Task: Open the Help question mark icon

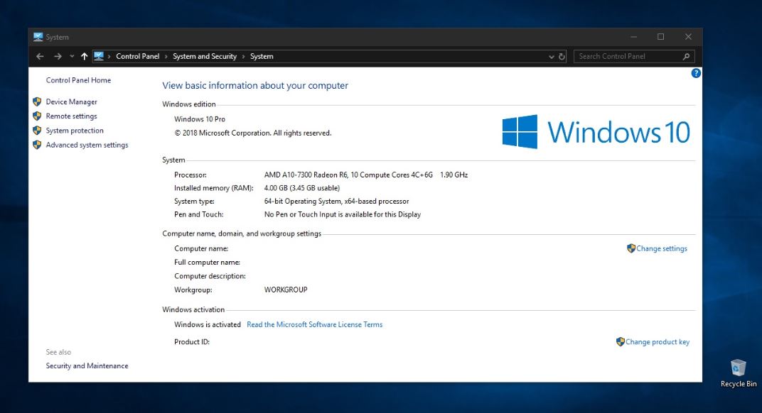Action: (x=696, y=73)
